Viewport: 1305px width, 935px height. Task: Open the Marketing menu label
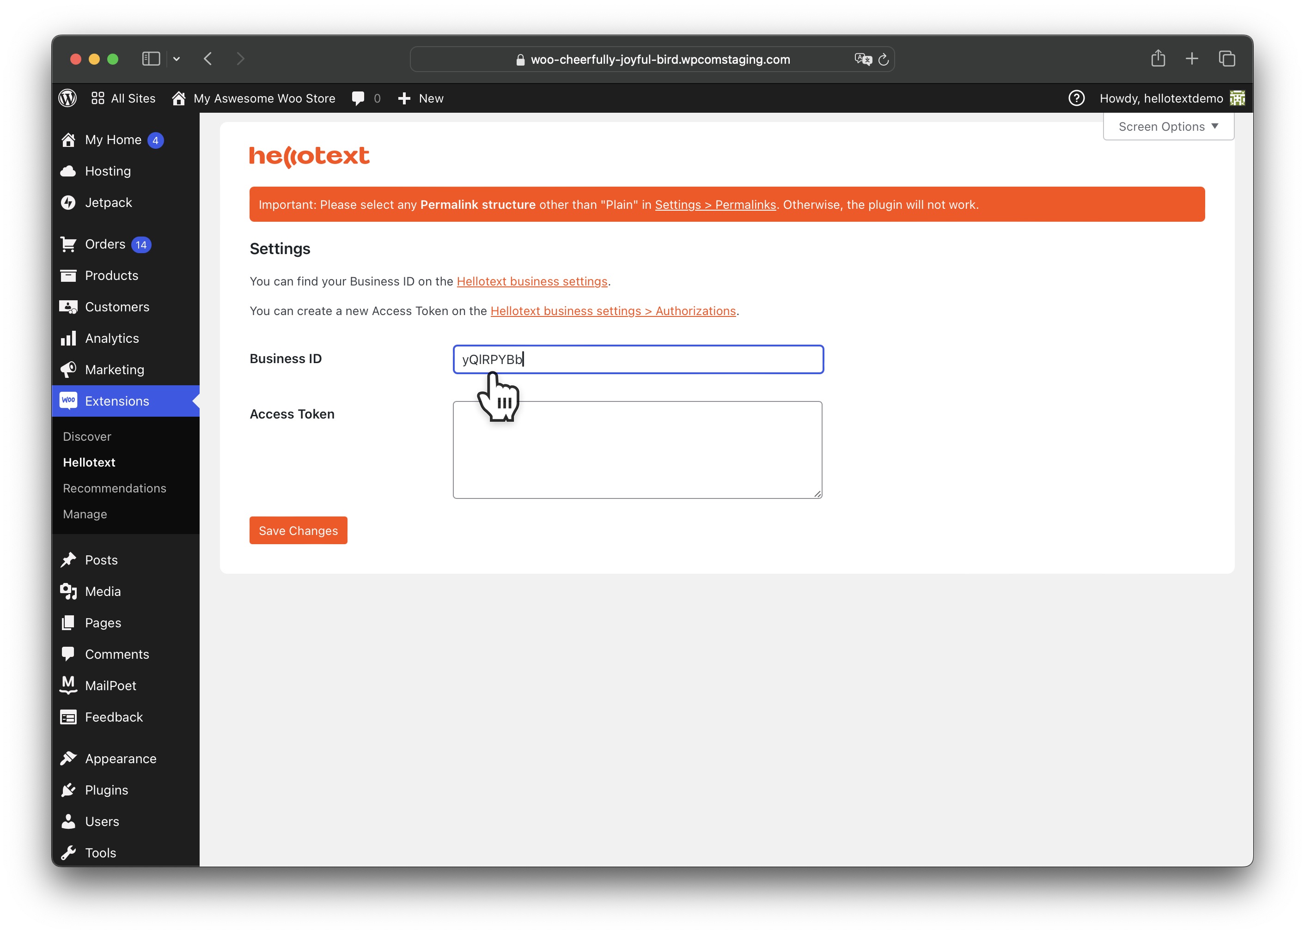pyautogui.click(x=115, y=370)
